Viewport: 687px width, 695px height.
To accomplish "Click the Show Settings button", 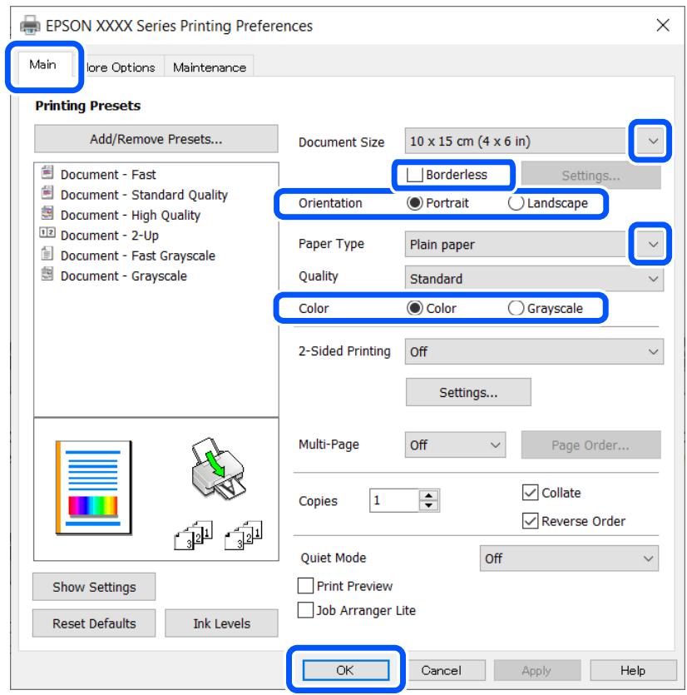I will (x=94, y=587).
